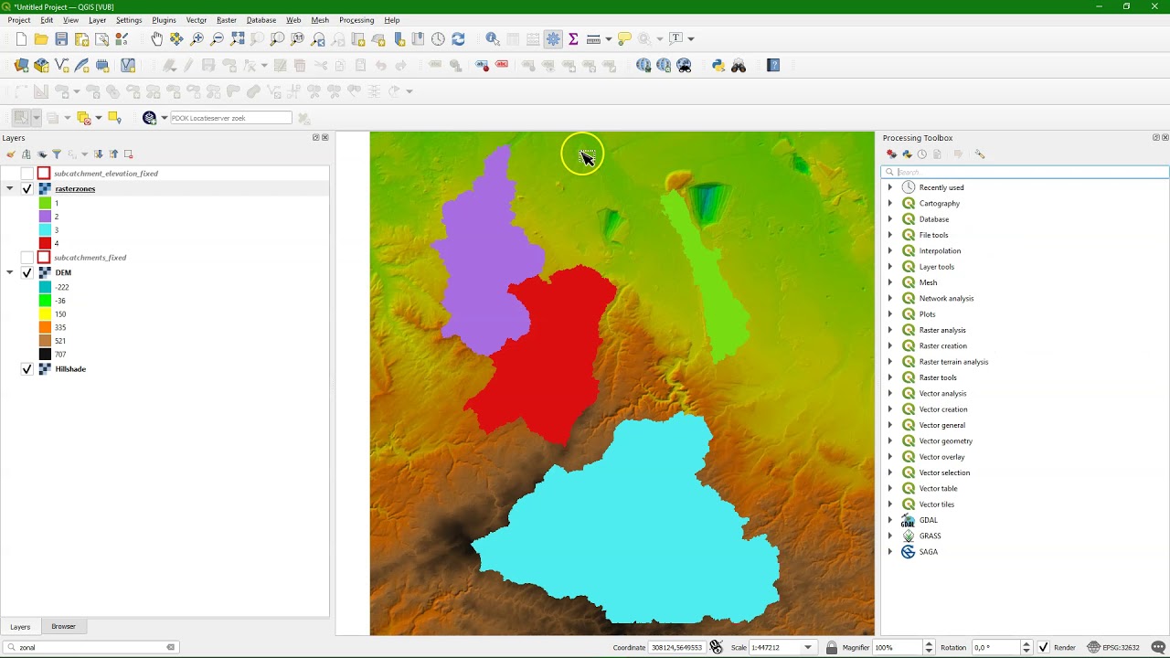Screen dimensions: 1170x658
Task: Open the Python Console icon
Action: tap(718, 66)
